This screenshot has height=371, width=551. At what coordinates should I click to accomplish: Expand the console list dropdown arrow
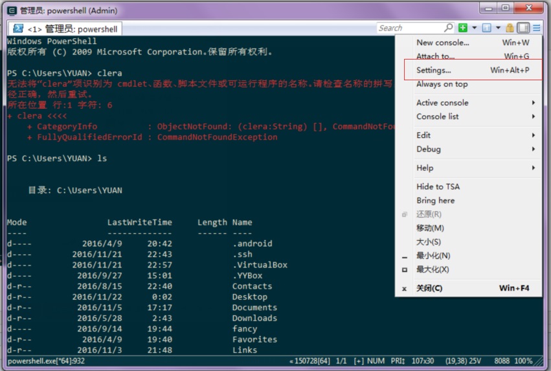(x=498, y=28)
